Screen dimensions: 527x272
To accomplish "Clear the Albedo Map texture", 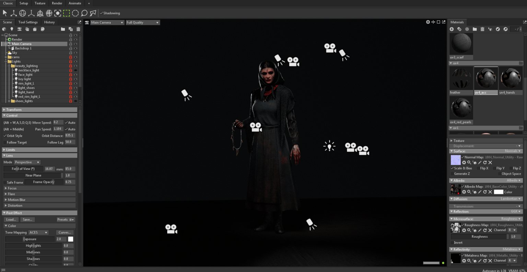I will 490,192.
